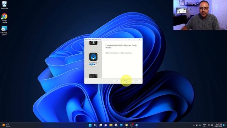Minimize the GoPro Webcam Setup window

point(129,39)
